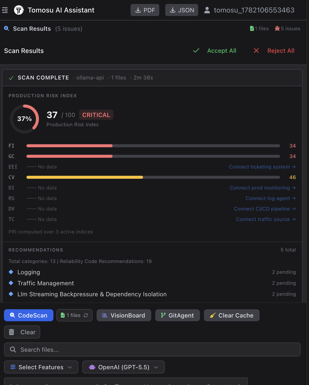Click the Tomosu logo icon
309x385 pixels.
tap(19, 10)
